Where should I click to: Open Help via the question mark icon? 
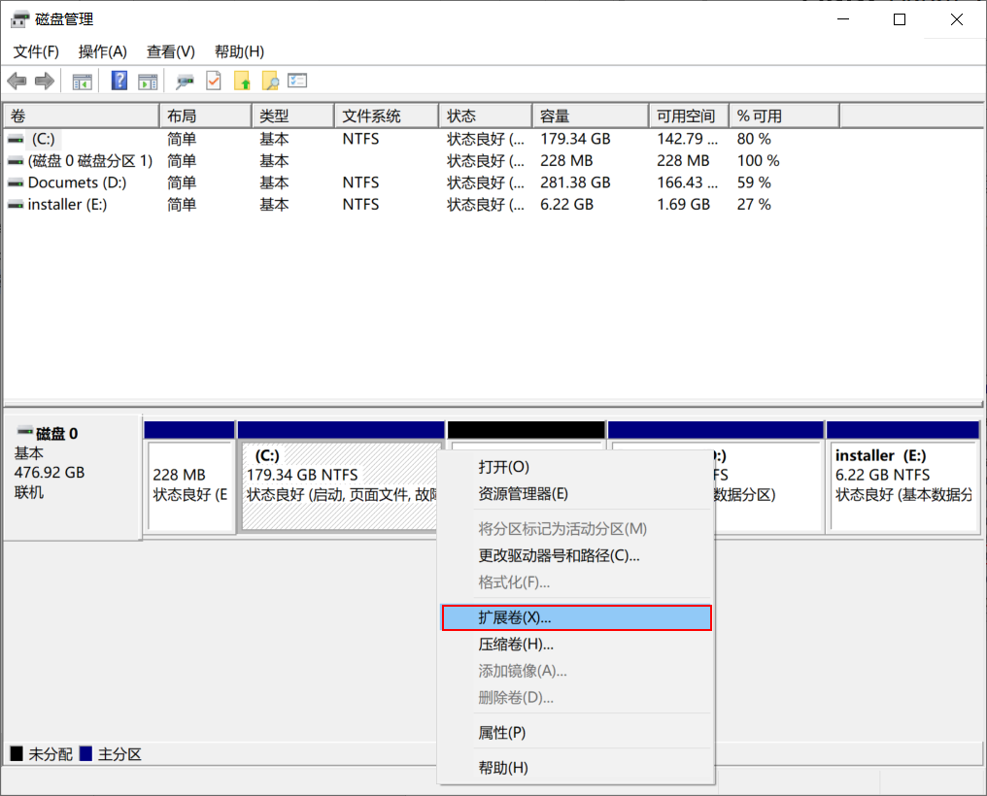point(119,81)
